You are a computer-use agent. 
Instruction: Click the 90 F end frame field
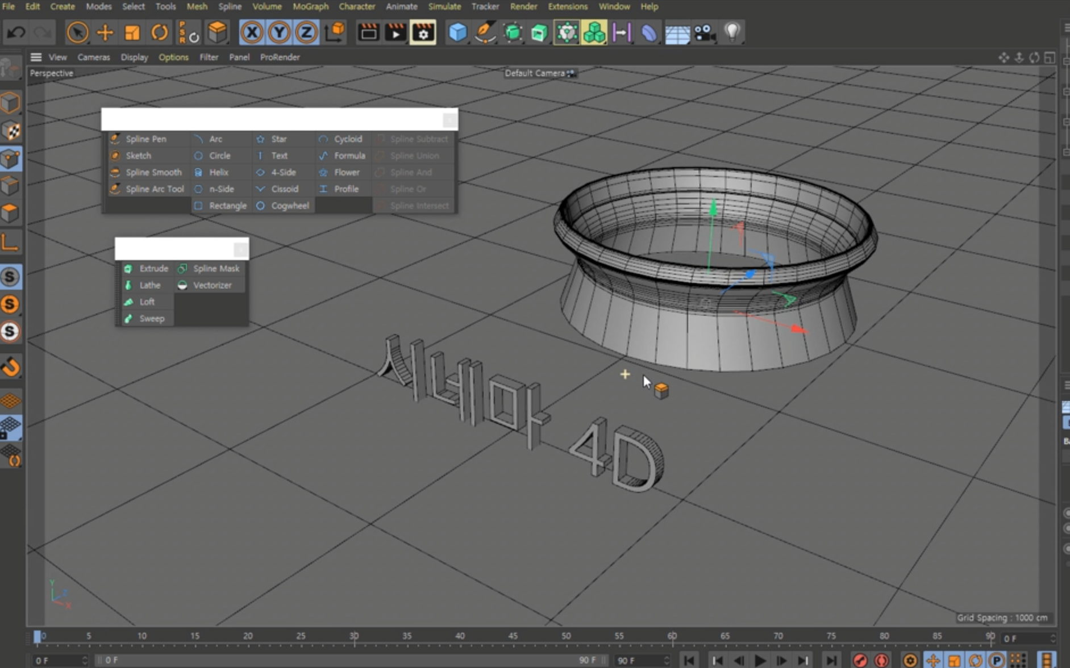pos(641,660)
